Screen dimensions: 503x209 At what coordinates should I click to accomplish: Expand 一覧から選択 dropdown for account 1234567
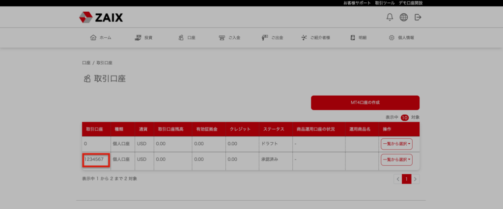point(397,160)
